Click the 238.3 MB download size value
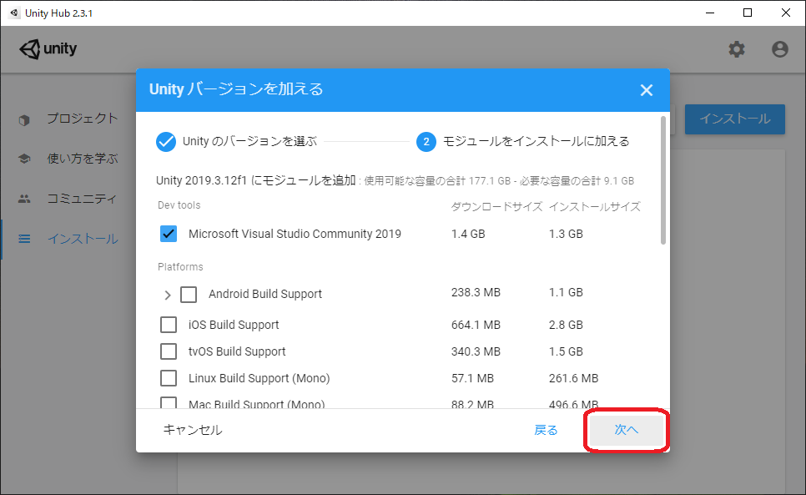 click(x=476, y=292)
